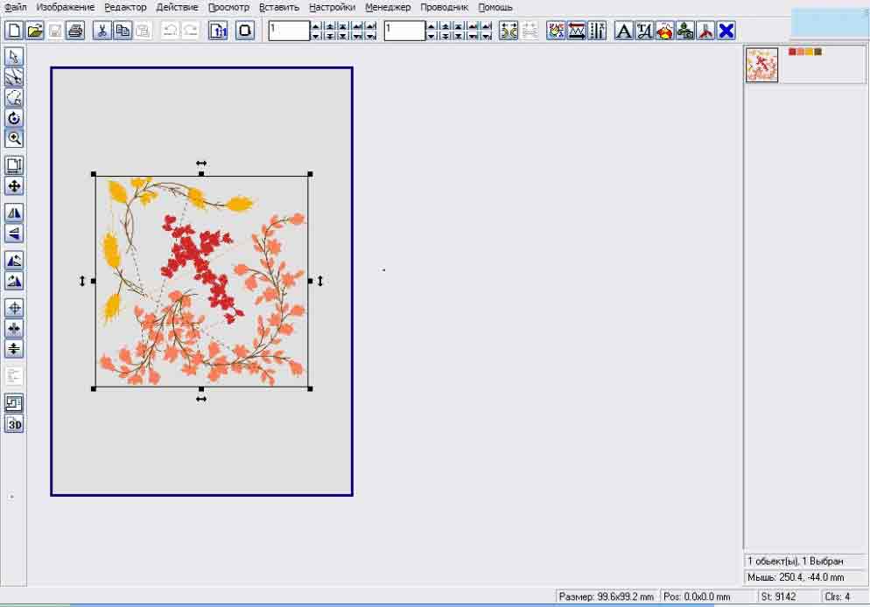Image resolution: width=870 pixels, height=607 pixels.
Task: Click the red color swatch in panel
Action: tap(793, 52)
